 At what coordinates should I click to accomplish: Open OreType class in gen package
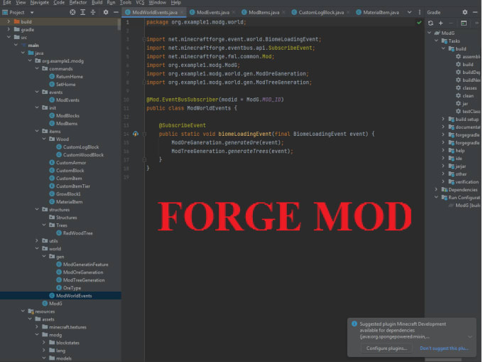(x=69, y=288)
